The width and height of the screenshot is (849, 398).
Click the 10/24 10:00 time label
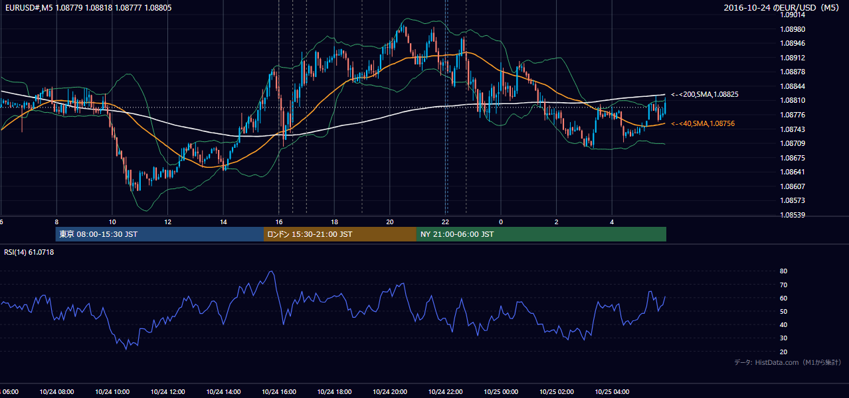112,392
